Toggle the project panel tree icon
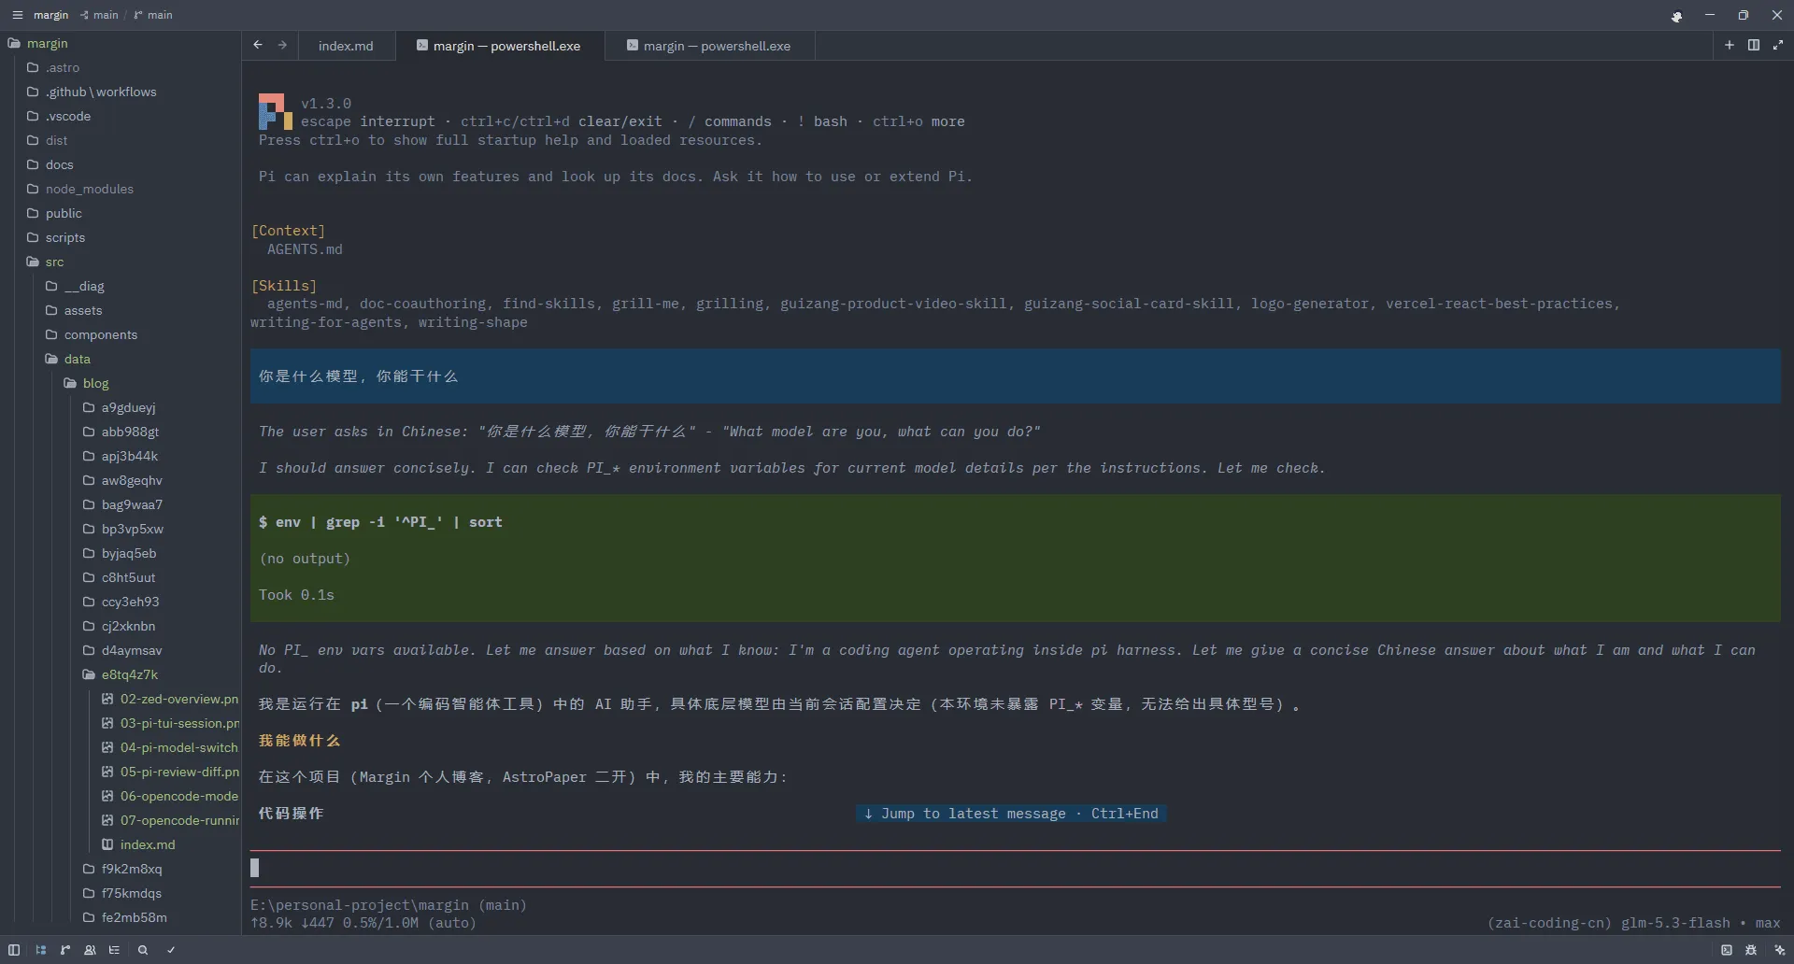Image resolution: width=1794 pixels, height=964 pixels. [40, 950]
